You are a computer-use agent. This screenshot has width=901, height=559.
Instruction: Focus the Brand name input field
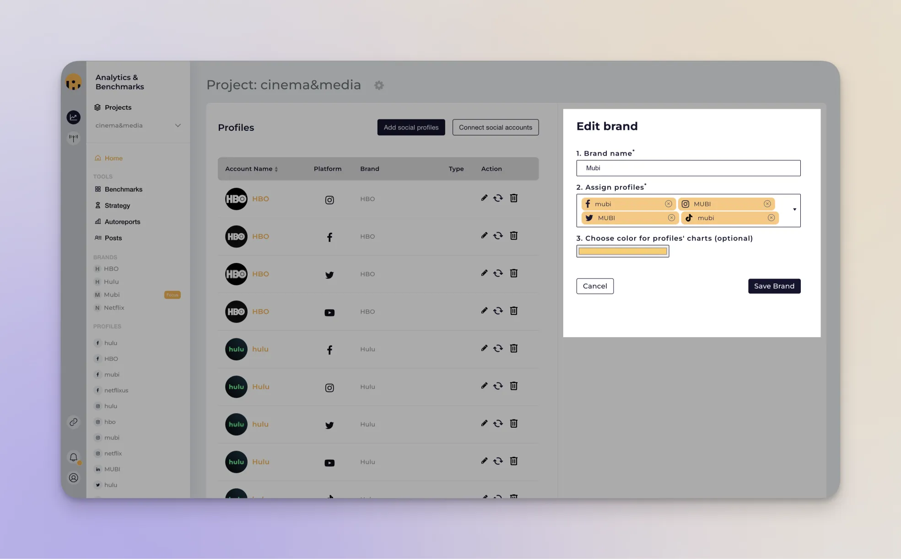(x=688, y=168)
